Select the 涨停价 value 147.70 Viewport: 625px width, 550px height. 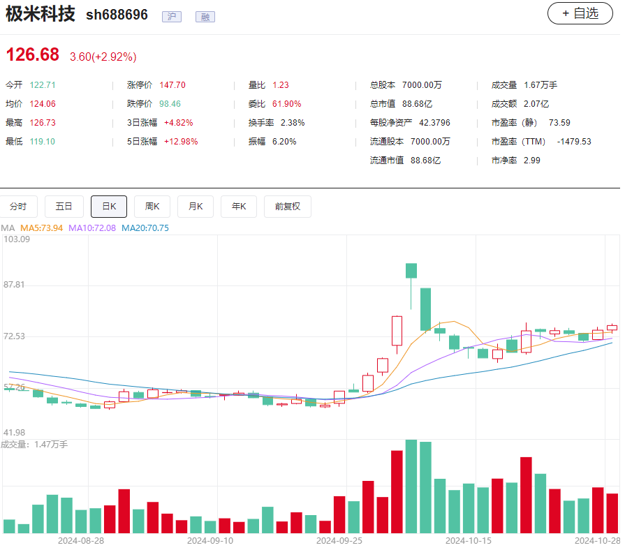(172, 85)
